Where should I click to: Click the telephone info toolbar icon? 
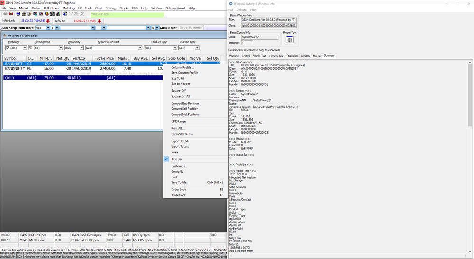coord(65,14)
